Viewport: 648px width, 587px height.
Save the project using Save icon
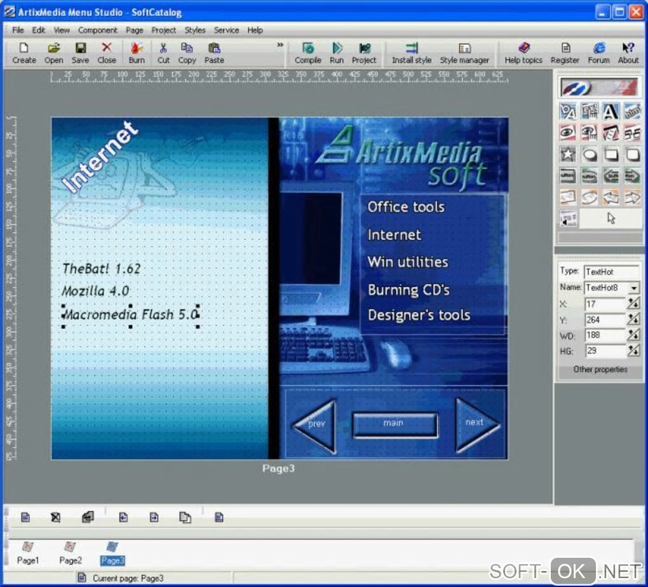[x=80, y=53]
